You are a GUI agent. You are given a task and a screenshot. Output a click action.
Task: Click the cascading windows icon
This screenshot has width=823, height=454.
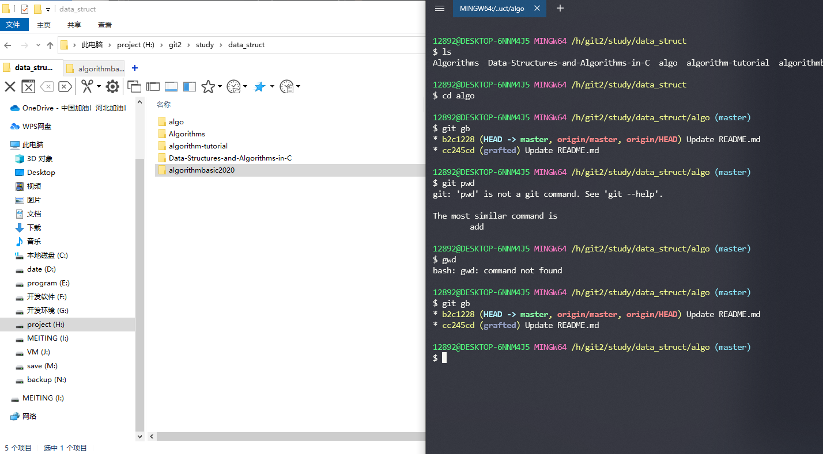134,86
